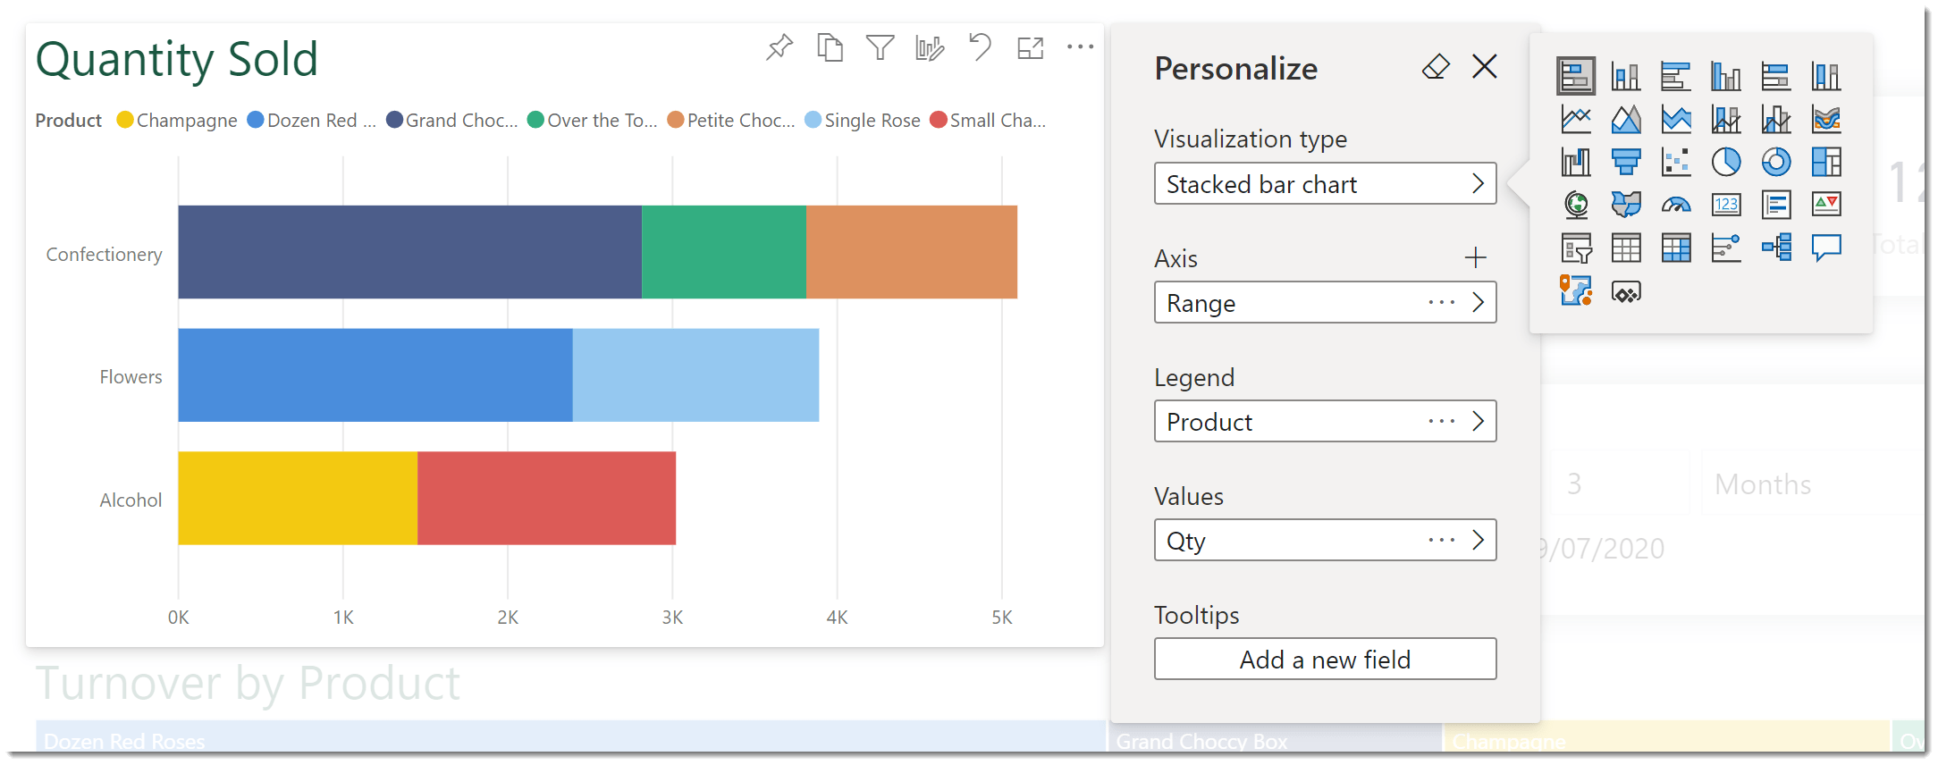1938x765 pixels.
Task: Expand the Range field chevron
Action: (x=1478, y=302)
